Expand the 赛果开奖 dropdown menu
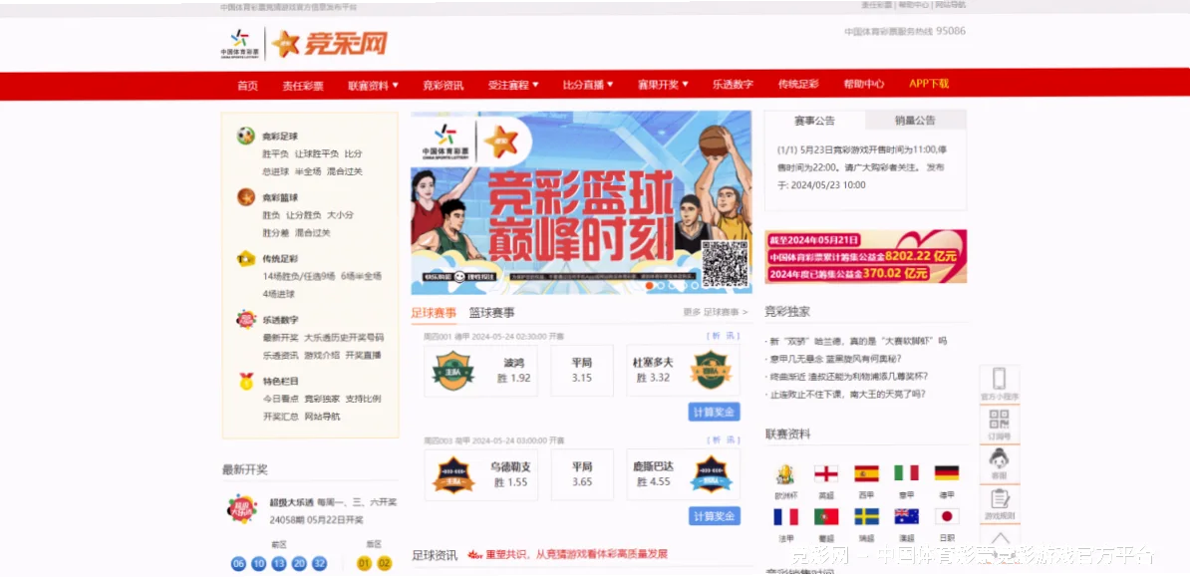 pyautogui.click(x=664, y=85)
